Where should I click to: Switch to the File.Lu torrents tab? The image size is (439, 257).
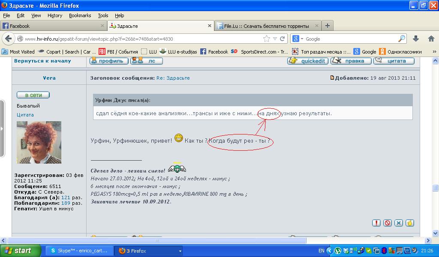pos(268,26)
